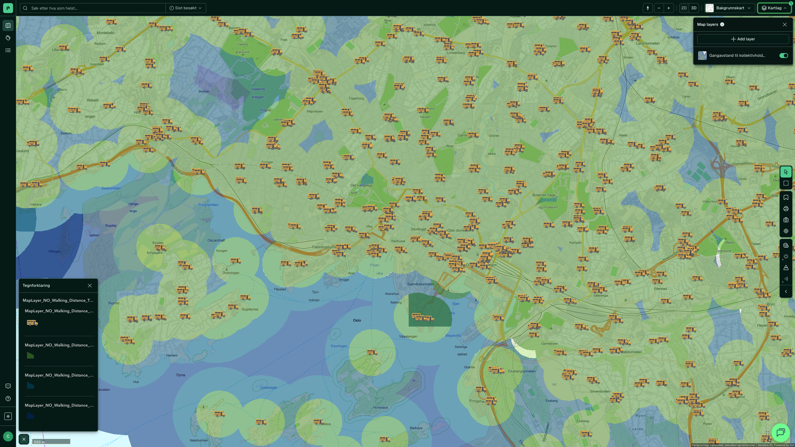
Task: Click the green app logo icon
Action: click(8, 8)
